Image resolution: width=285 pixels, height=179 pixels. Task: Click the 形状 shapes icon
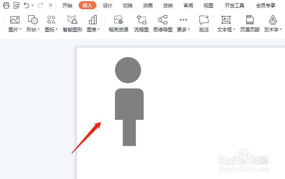point(33,20)
